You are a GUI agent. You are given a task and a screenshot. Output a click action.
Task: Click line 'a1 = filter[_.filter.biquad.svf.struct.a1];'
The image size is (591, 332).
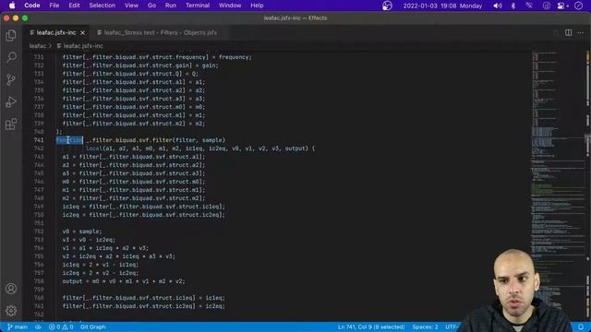[134, 157]
